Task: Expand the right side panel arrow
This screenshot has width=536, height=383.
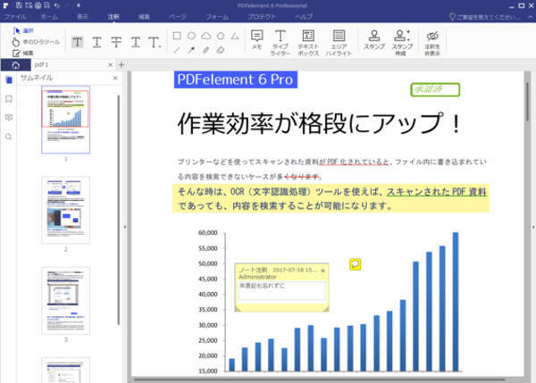Action: tap(532, 227)
